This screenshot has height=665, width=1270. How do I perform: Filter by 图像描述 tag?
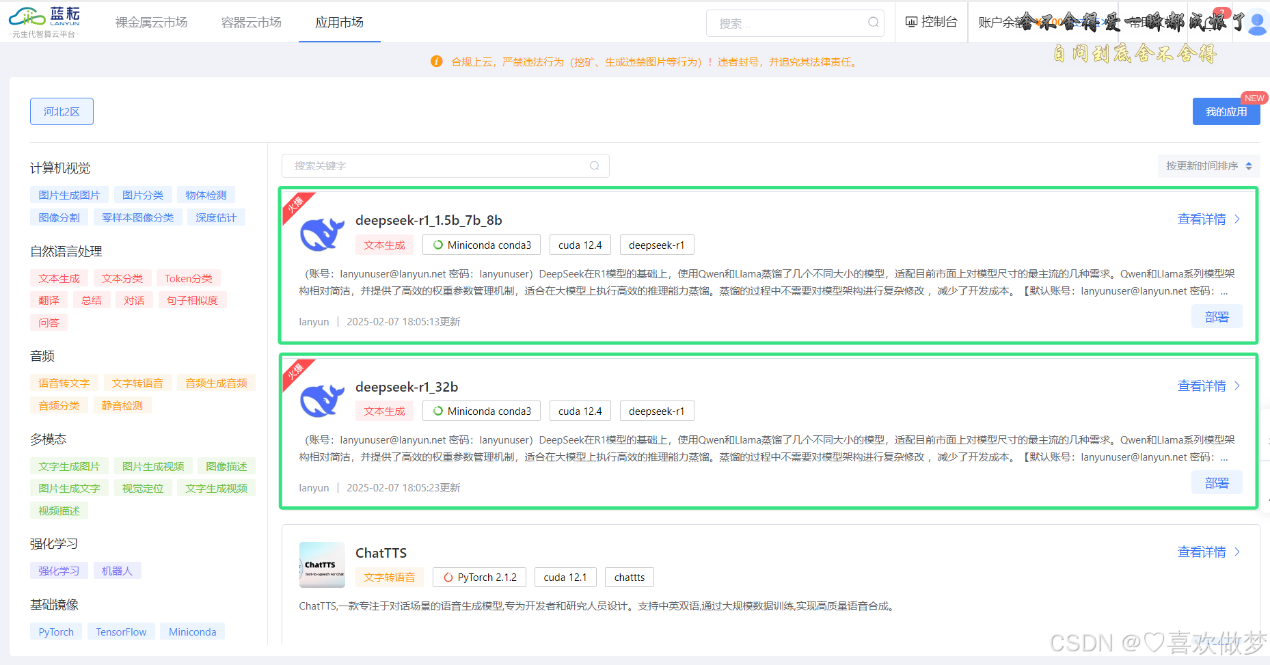click(226, 467)
